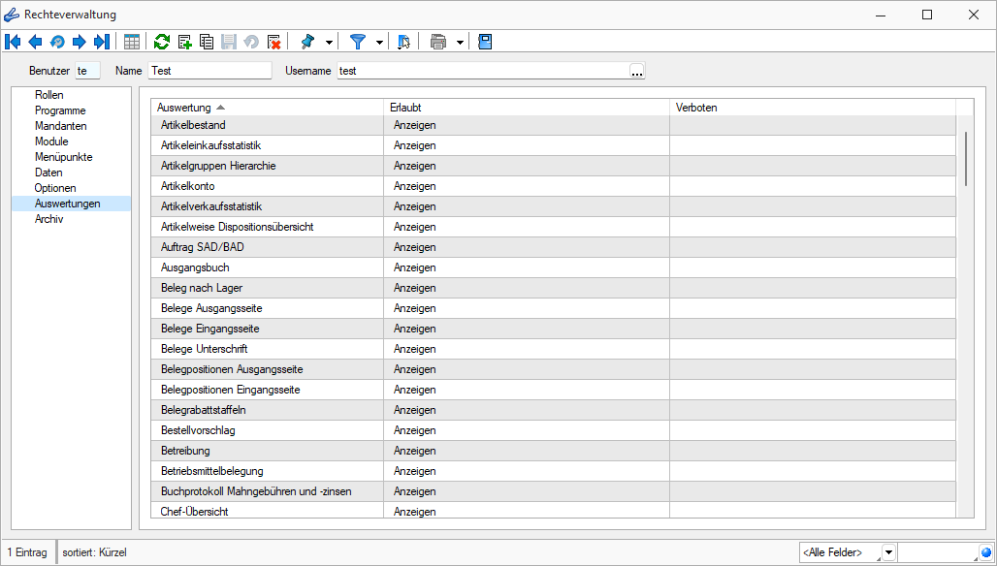Go to the previous record
The image size is (997, 566).
pyautogui.click(x=35, y=42)
